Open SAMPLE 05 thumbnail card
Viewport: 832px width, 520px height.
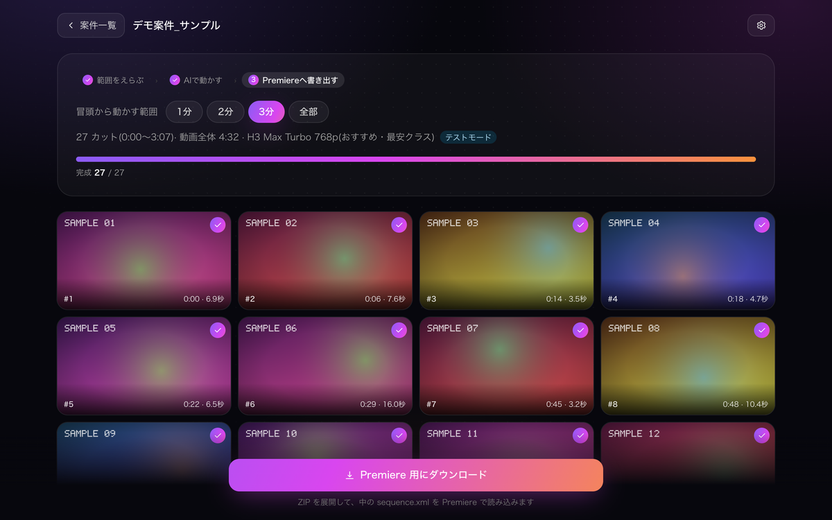point(144,366)
